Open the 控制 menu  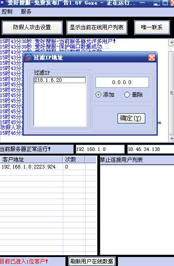7,12
